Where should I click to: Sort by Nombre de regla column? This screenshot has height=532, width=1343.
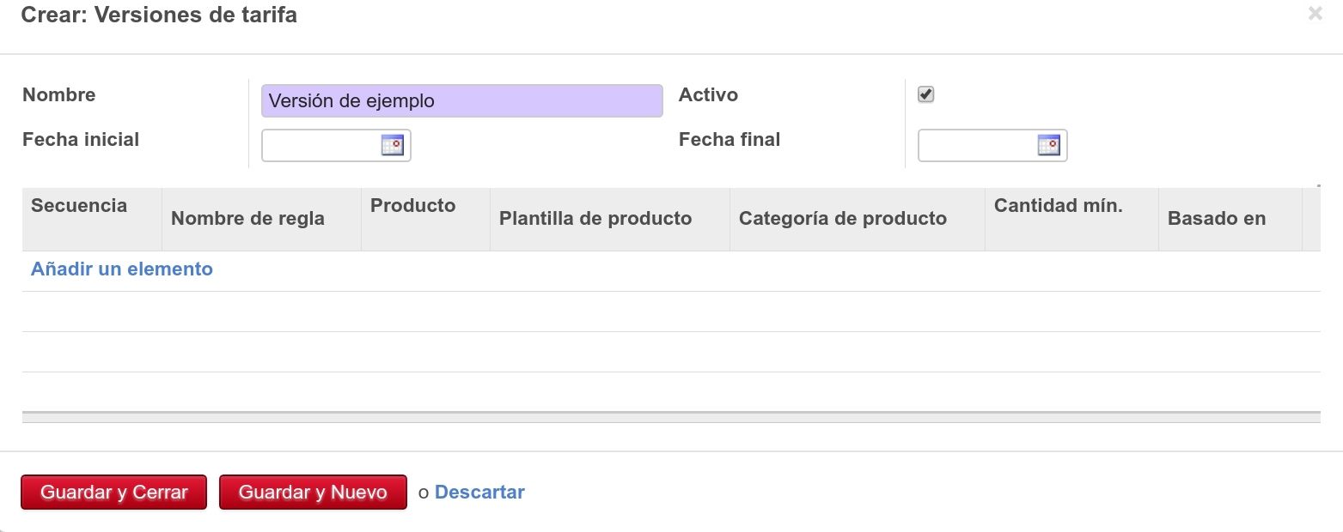247,219
